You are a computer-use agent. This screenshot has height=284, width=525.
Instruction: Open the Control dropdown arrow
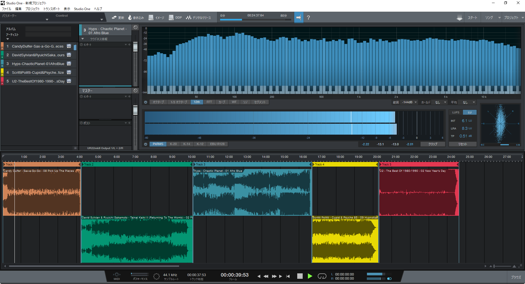point(102,19)
